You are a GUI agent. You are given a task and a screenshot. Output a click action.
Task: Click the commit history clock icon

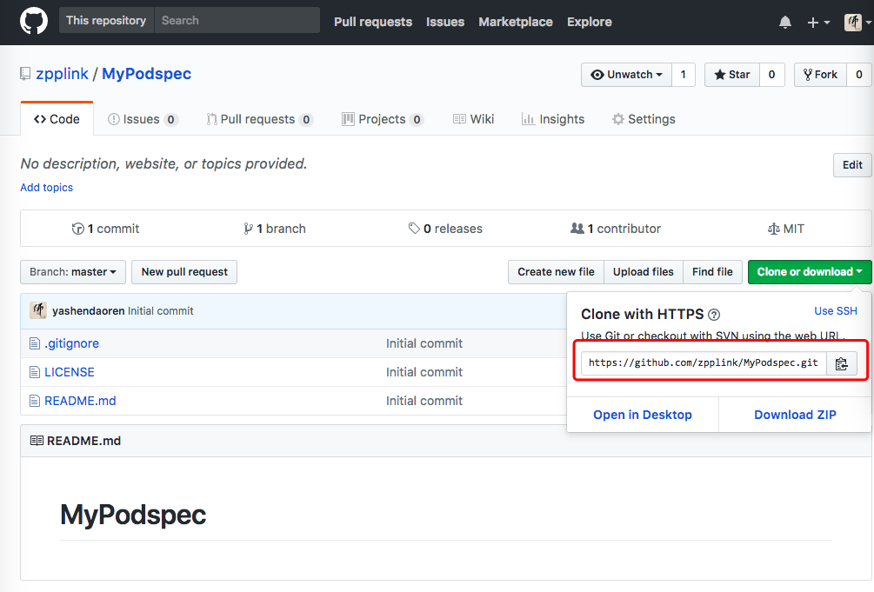(x=78, y=229)
